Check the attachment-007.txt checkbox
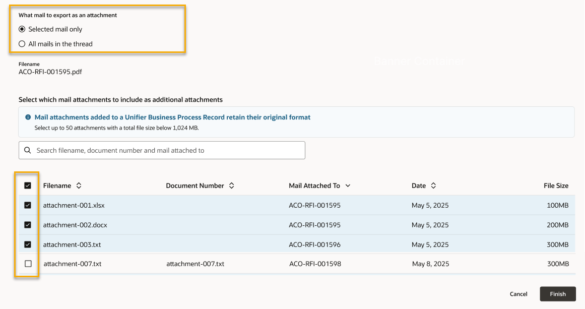 pos(28,264)
